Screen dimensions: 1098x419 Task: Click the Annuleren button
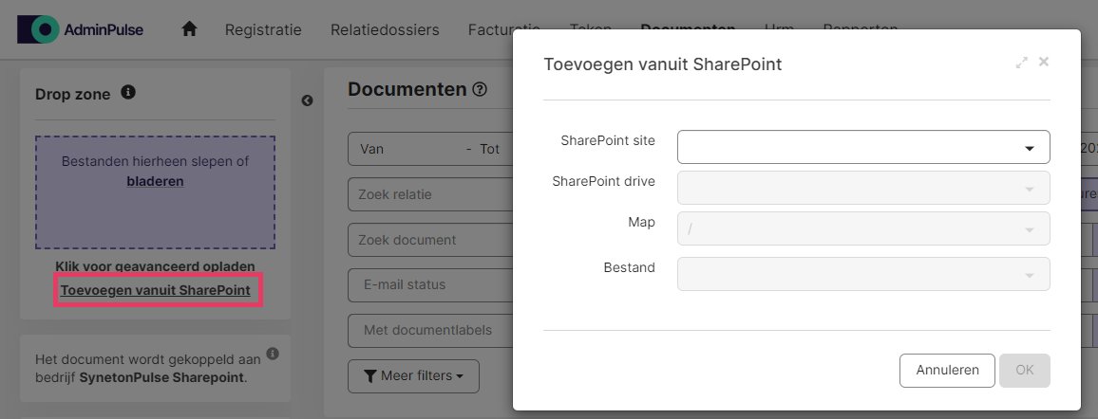(947, 370)
